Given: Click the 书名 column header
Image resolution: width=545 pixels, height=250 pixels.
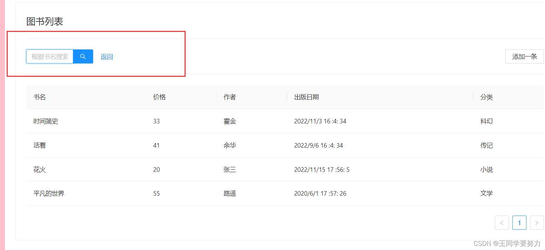Looking at the screenshot, I should click(40, 97).
